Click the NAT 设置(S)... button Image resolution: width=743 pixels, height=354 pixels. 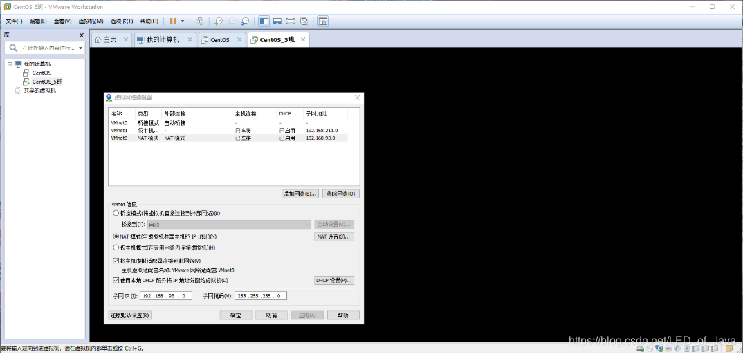tap(334, 236)
